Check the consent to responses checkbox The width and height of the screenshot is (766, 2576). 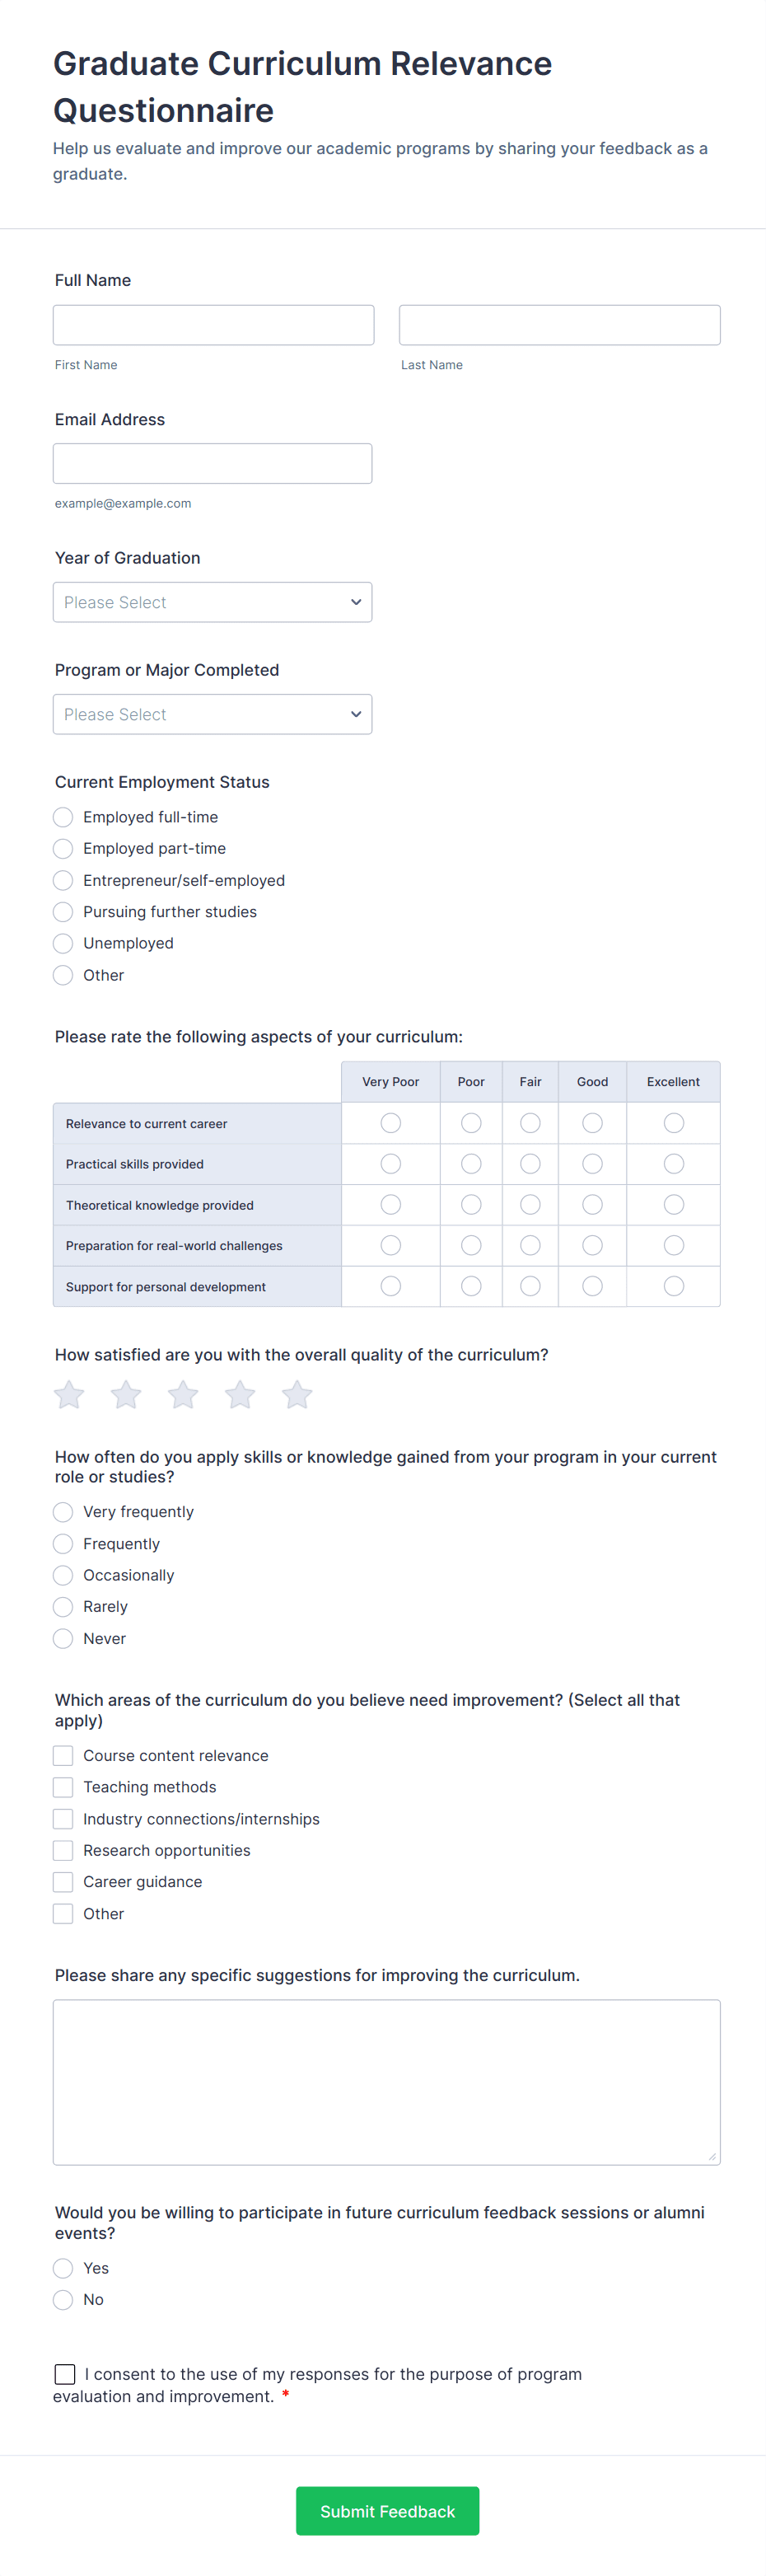[x=64, y=2373]
